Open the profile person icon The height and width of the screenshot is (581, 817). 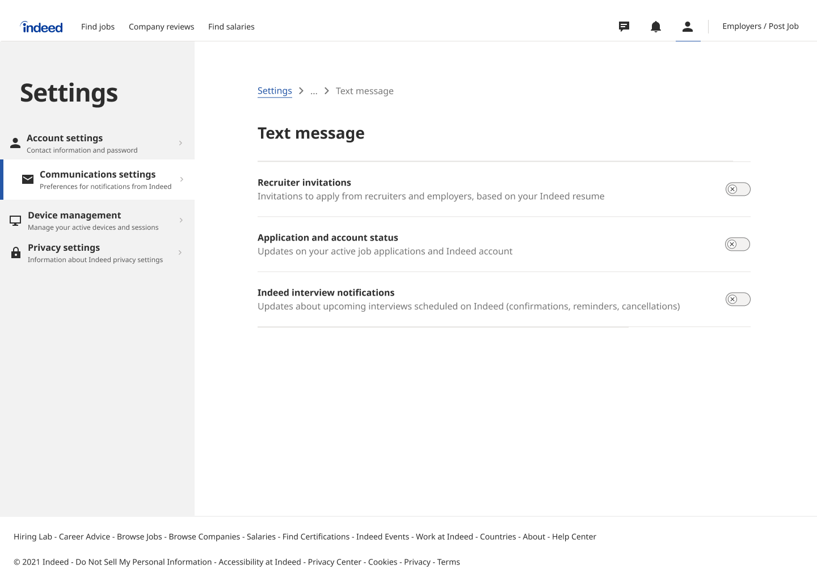coord(688,26)
